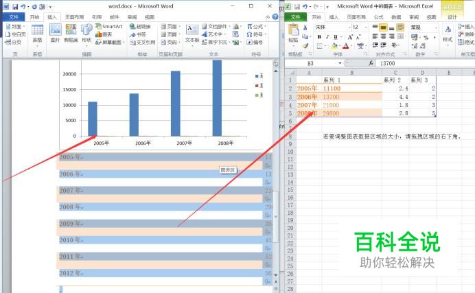Insert a SmartArt graphic in Word
The width and height of the screenshot is (475, 293).
109,26
